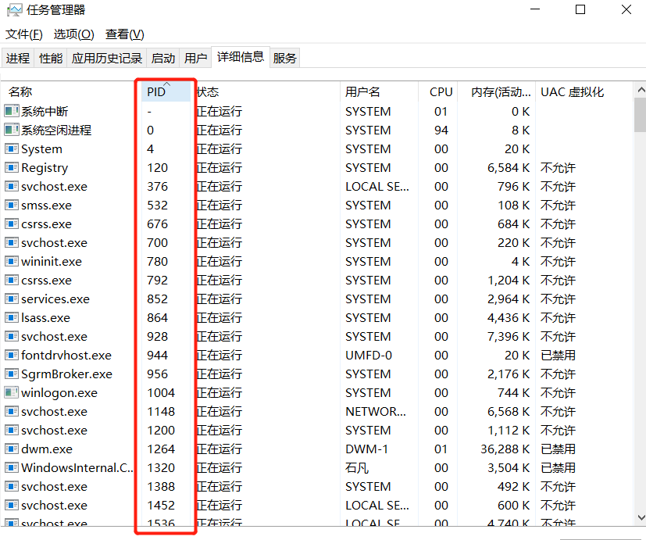
Task: Switch to the 启动 tab
Action: pyautogui.click(x=163, y=59)
